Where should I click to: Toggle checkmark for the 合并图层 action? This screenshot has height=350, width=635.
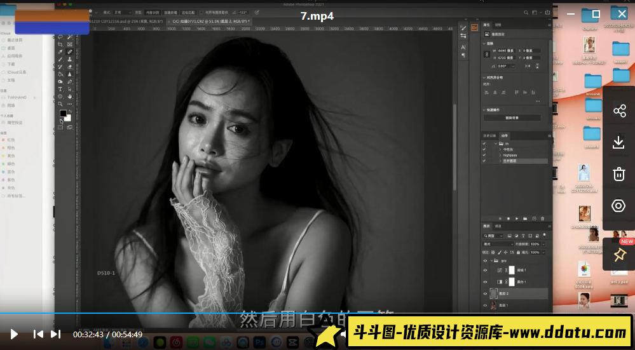(484, 161)
